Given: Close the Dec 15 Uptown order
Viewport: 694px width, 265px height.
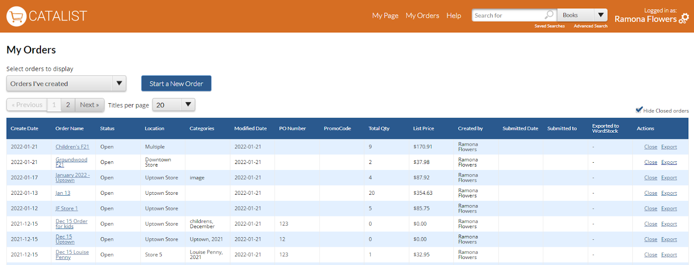Looking at the screenshot, I should [x=651, y=239].
